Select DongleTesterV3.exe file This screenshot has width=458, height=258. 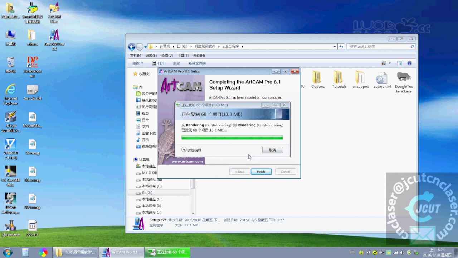(x=404, y=82)
